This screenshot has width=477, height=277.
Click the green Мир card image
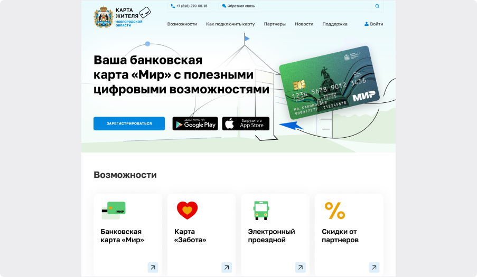click(x=329, y=82)
